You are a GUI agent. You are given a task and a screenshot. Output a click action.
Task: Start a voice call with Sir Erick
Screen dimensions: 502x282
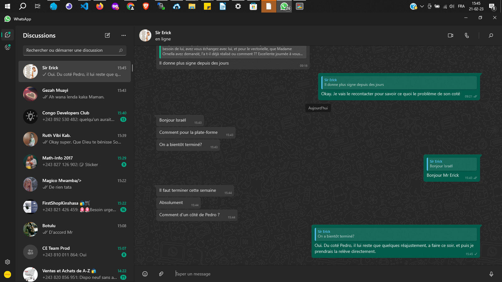[467, 35]
